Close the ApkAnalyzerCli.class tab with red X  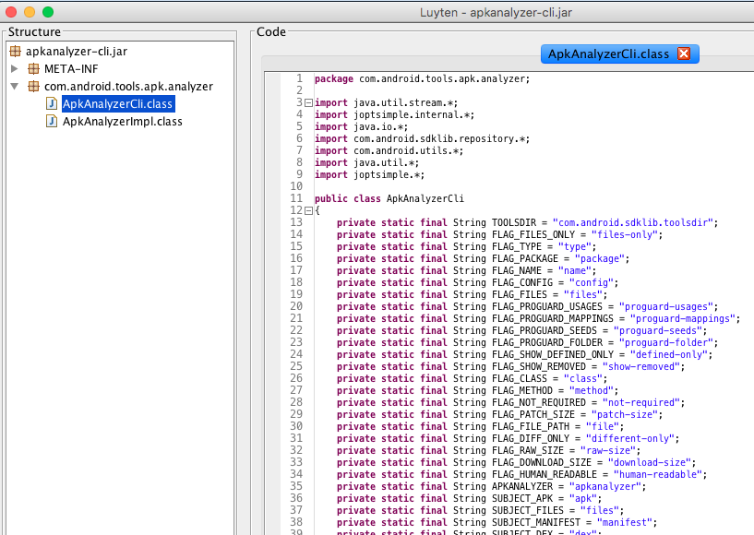click(684, 54)
